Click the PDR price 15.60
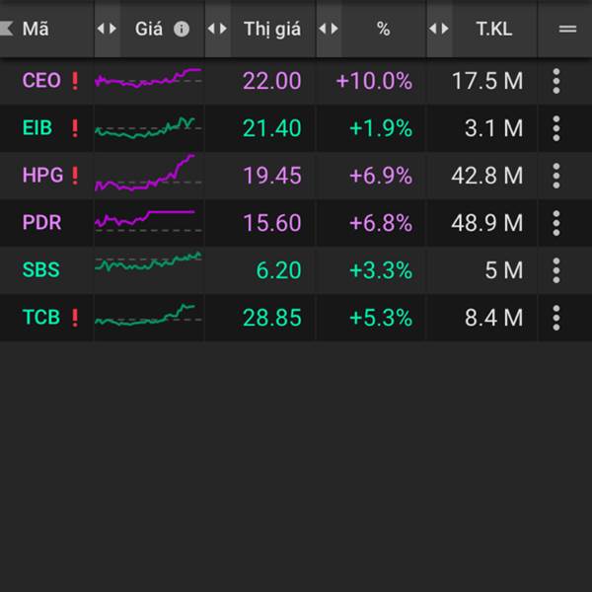Viewport: 592px width, 592px height. pos(272,223)
